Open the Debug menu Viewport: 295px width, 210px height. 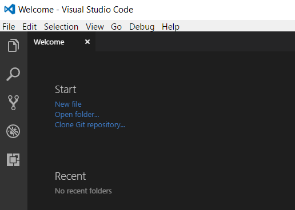pyautogui.click(x=142, y=27)
